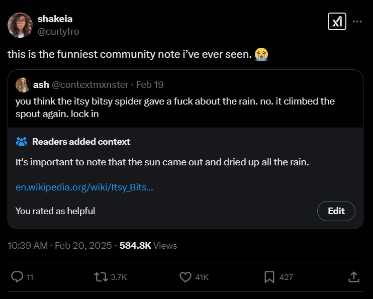Open the share post icon
The height and width of the screenshot is (299, 373).
pyautogui.click(x=353, y=277)
